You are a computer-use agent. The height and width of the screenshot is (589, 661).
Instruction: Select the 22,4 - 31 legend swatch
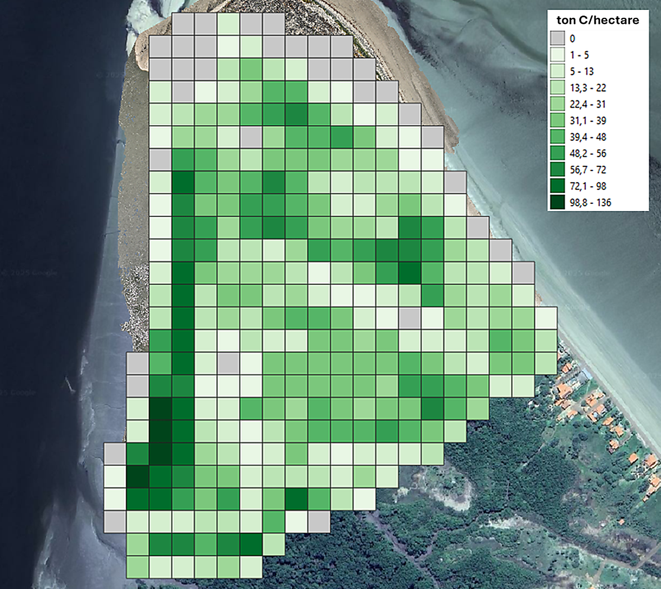tap(557, 104)
